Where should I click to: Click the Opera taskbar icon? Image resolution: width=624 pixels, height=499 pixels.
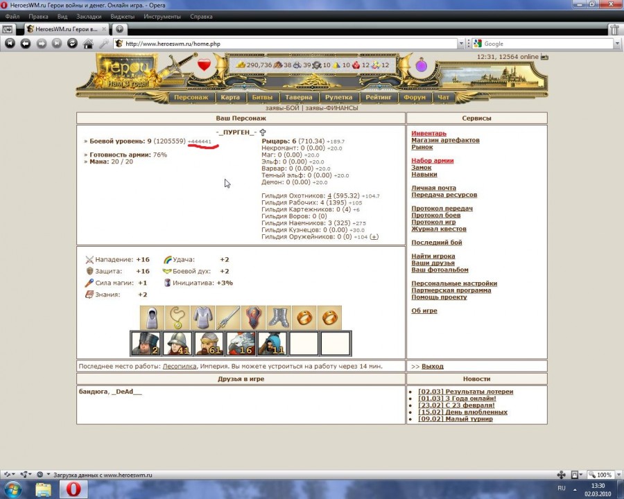click(73, 489)
